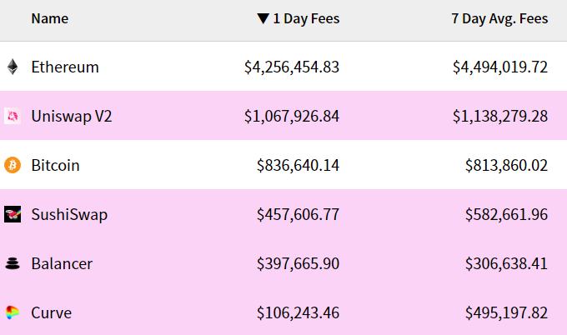567x335 pixels.
Task: Click SushiSwap's $457,606.77 one day fee
Action: pos(298,214)
